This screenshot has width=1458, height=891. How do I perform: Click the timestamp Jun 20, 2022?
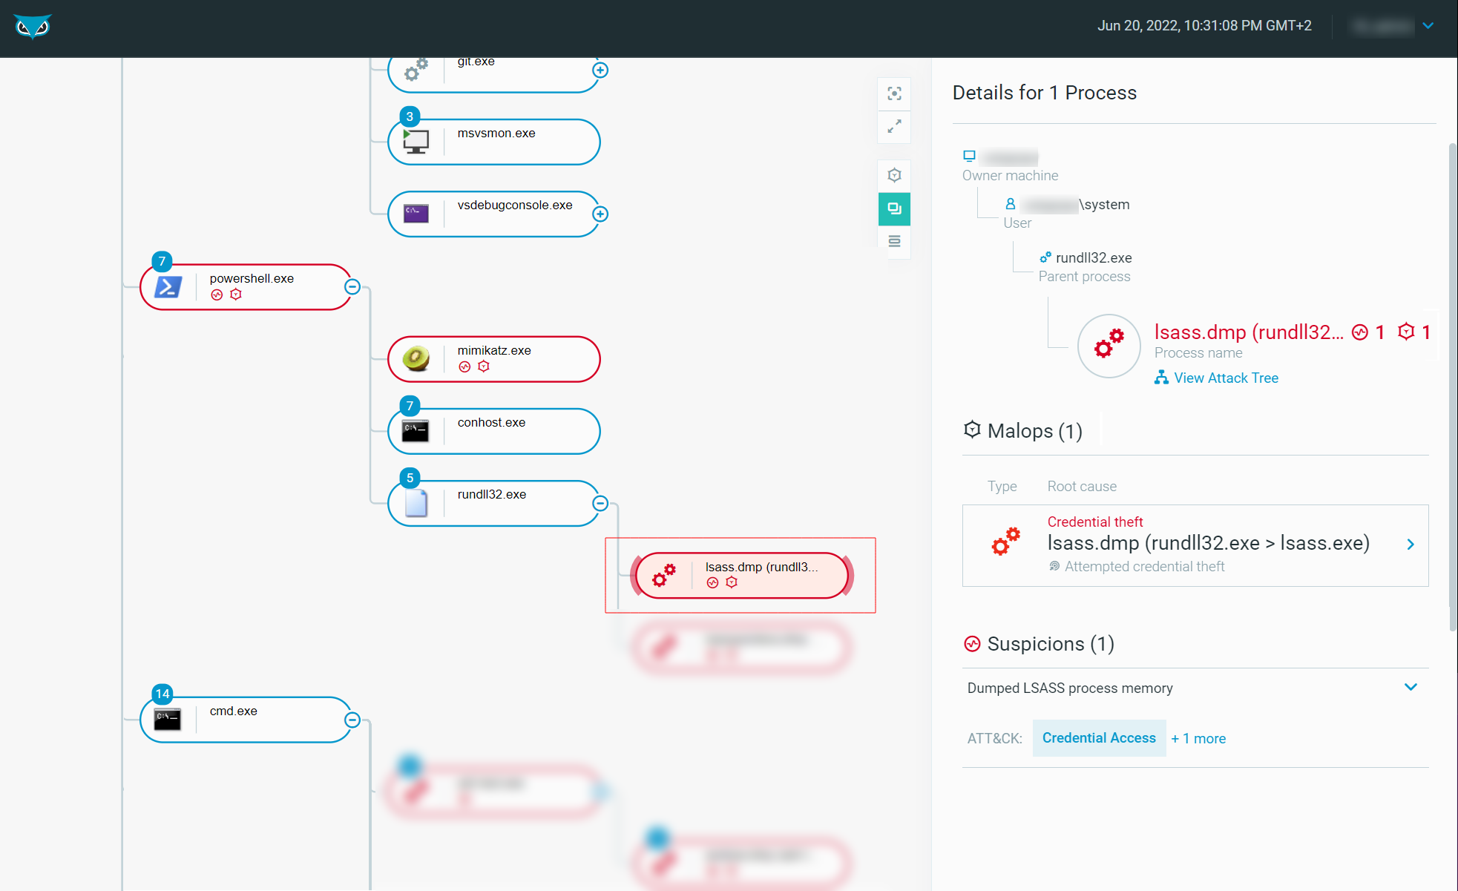click(1204, 25)
